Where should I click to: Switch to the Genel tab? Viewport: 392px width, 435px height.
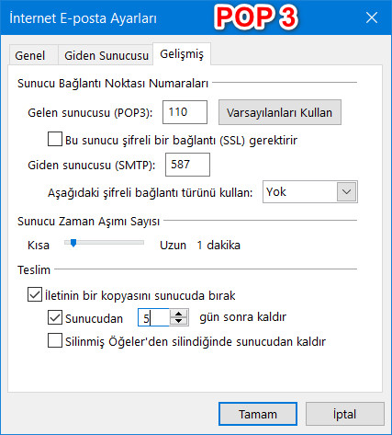click(x=30, y=55)
